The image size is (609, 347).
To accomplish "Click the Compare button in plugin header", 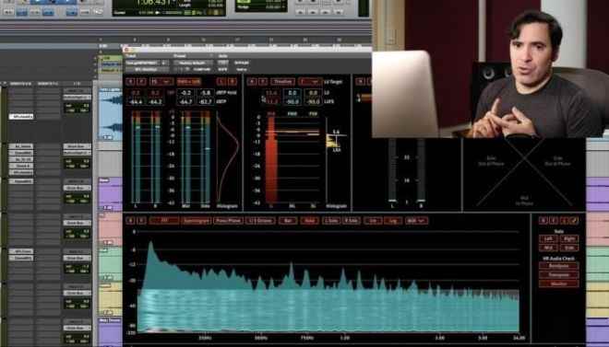I will coord(201,69).
